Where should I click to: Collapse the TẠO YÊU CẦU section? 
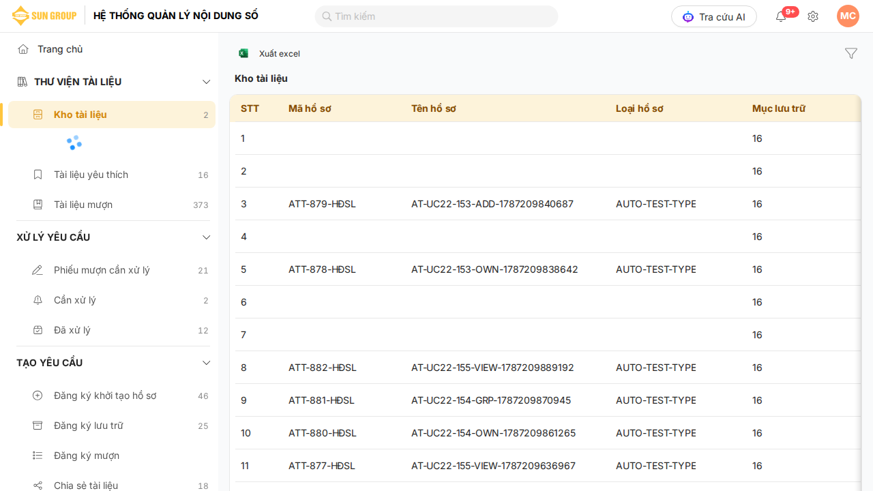tap(207, 363)
